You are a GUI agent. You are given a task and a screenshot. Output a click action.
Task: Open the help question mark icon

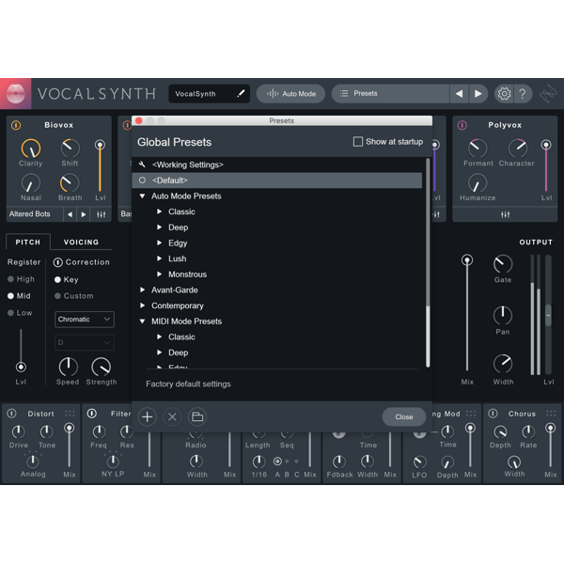[523, 93]
